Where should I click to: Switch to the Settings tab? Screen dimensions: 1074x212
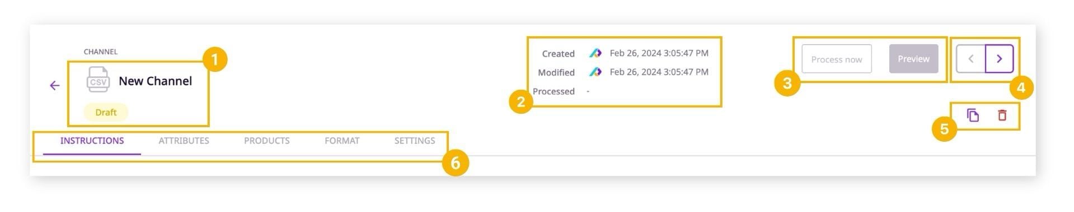click(415, 141)
